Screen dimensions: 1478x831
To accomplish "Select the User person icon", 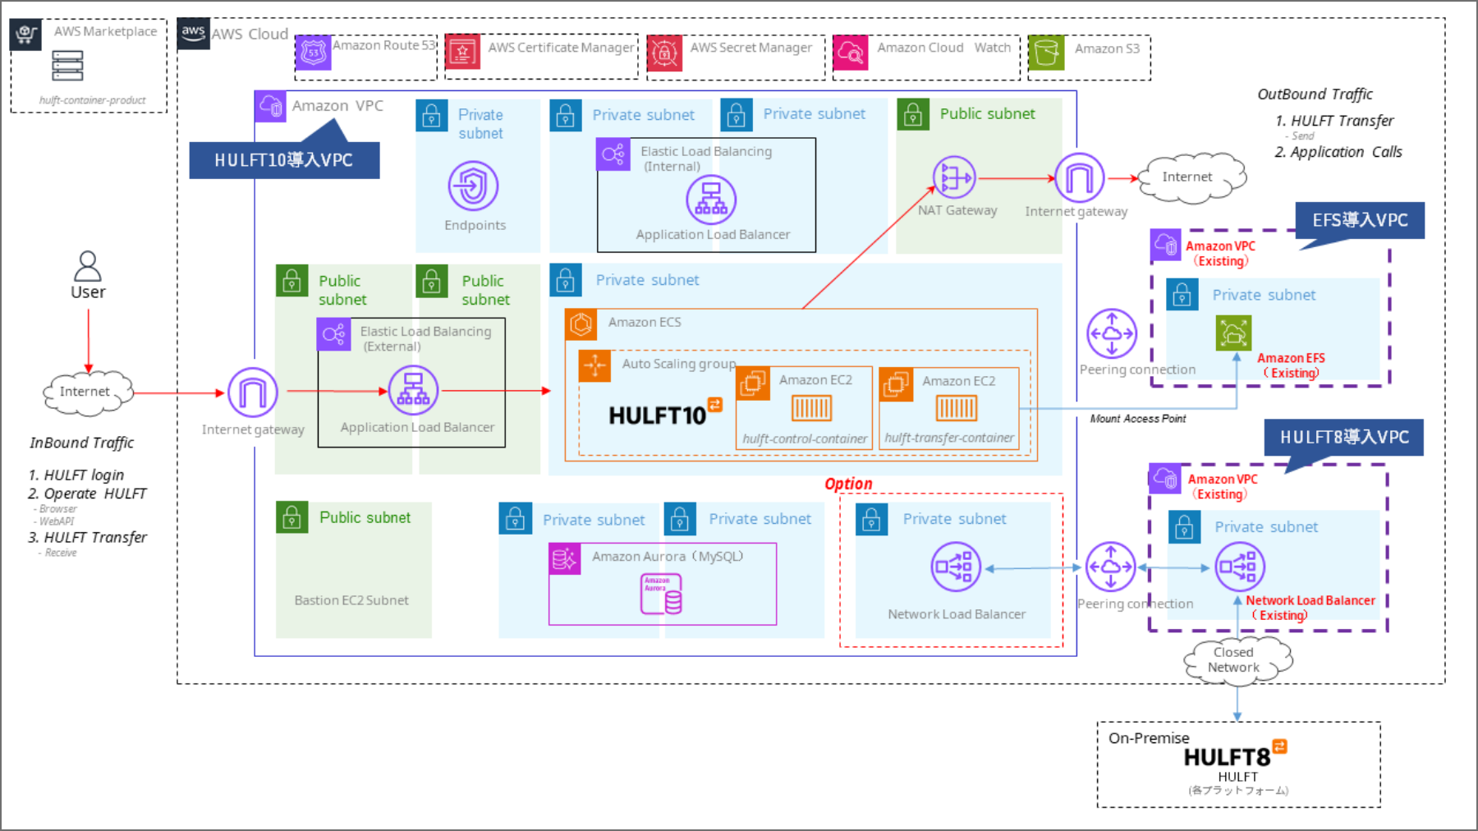I will coord(88,266).
